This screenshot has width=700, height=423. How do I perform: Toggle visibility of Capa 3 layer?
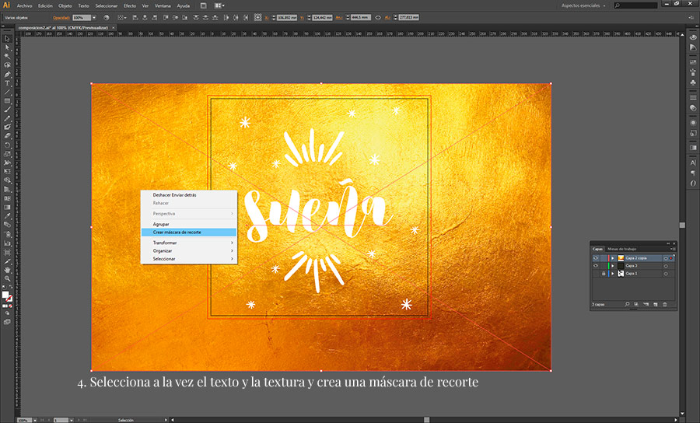click(x=595, y=266)
